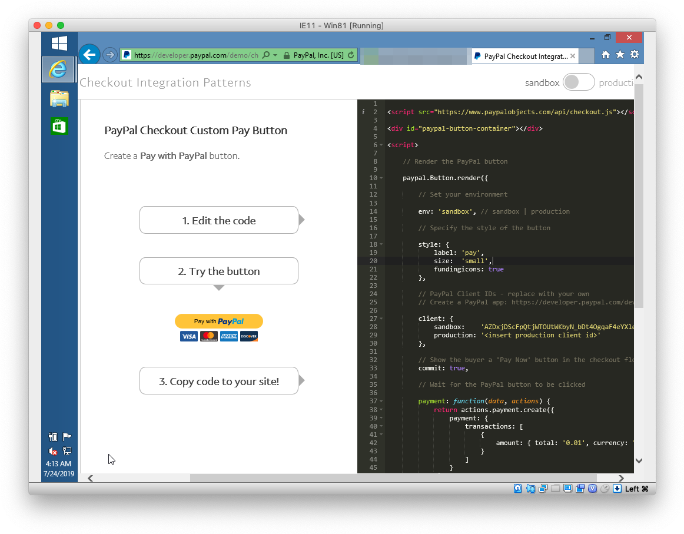Screen dimensions: 684x534
Task: Collapse the client block fold at line 27
Action: coord(381,319)
